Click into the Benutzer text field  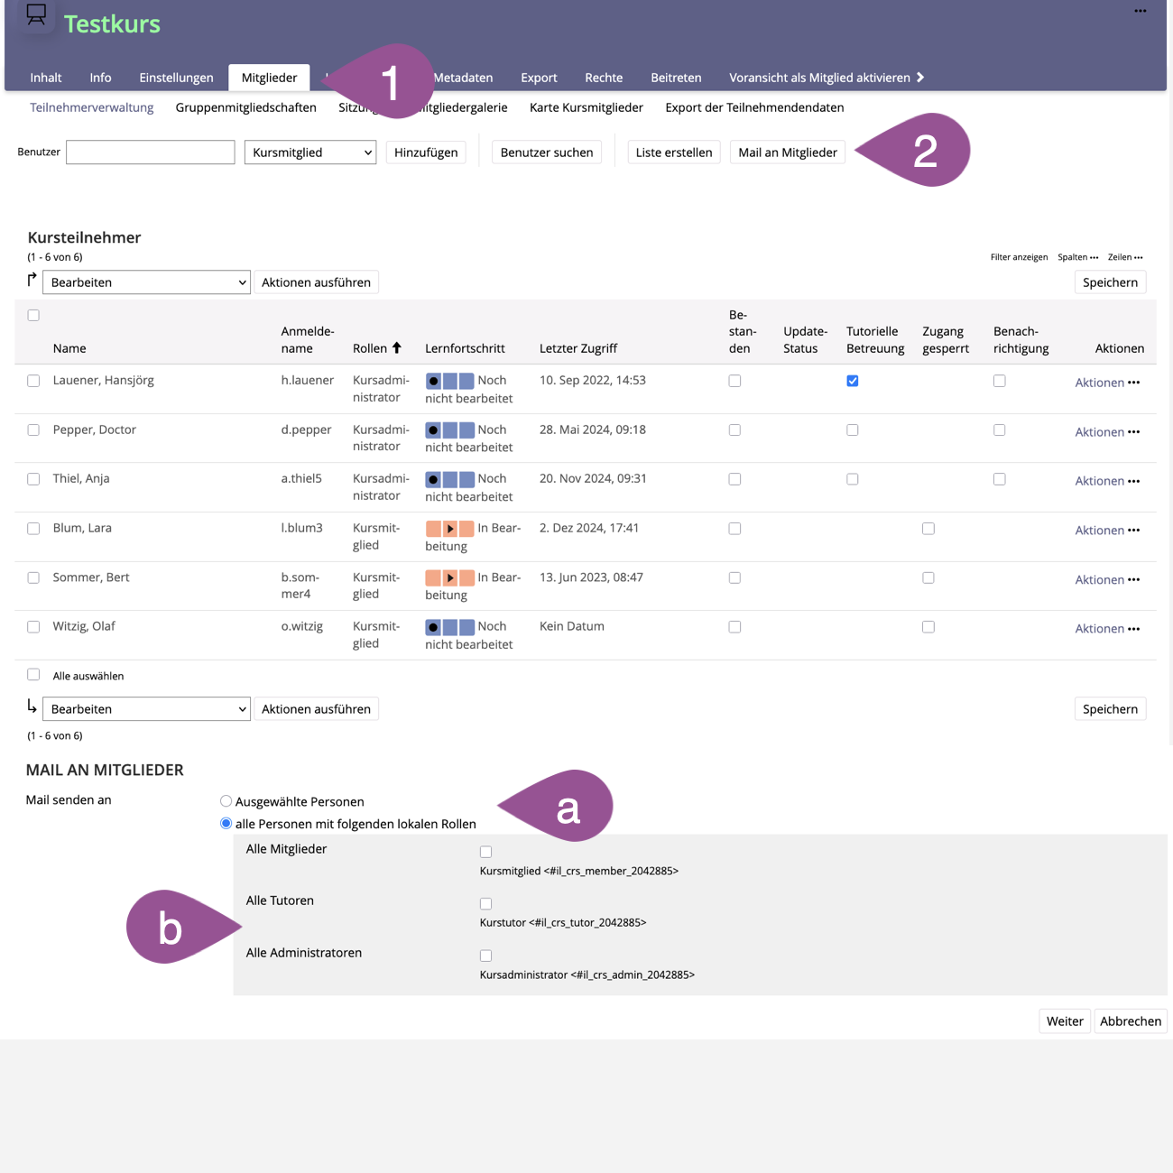(x=150, y=152)
